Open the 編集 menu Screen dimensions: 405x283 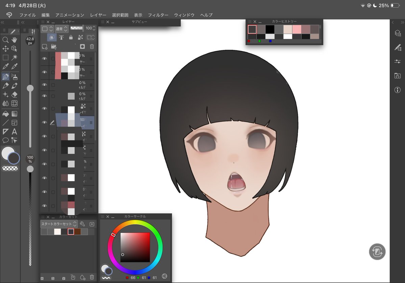(46, 15)
